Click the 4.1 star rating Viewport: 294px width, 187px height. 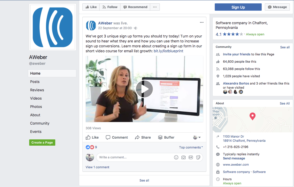229,34
